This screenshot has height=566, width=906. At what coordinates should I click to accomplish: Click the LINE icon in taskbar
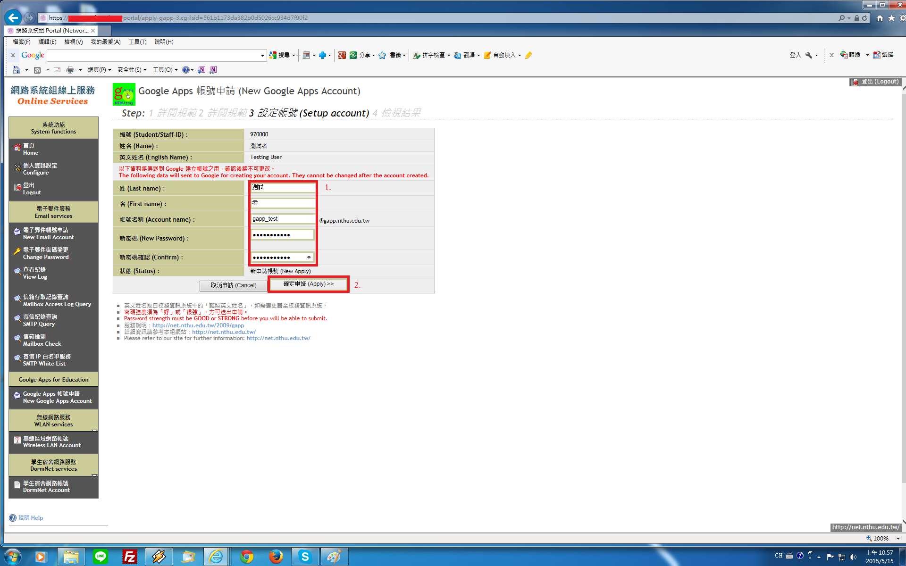tap(100, 557)
